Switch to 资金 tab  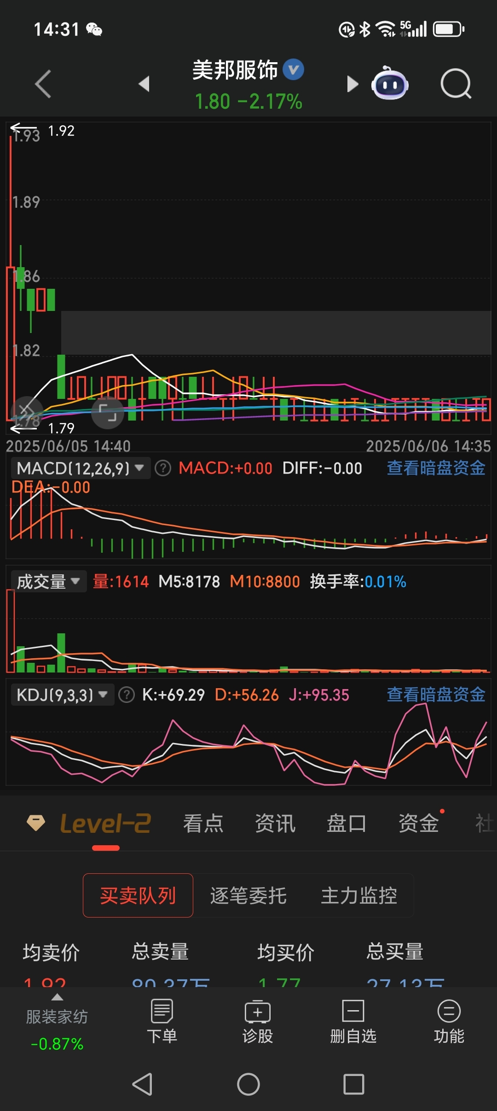point(419,824)
